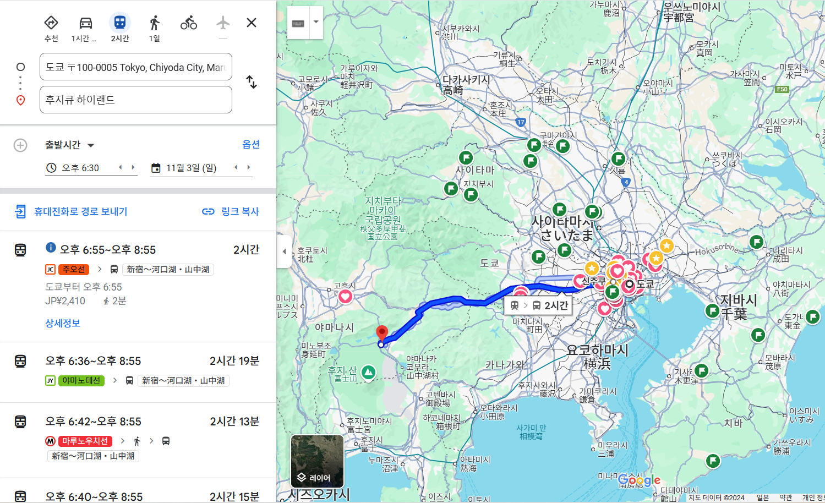This screenshot has width=825, height=503.
Task: Click the 주오선 line badge
Action: pos(73,269)
